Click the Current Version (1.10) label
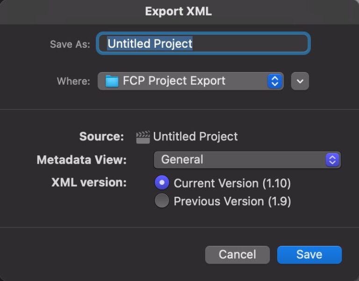This screenshot has height=281, width=359. tap(232, 183)
